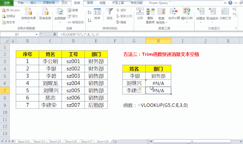Select #N/A cell in row 6
This screenshot has height=144, width=243.
[x=158, y=83]
